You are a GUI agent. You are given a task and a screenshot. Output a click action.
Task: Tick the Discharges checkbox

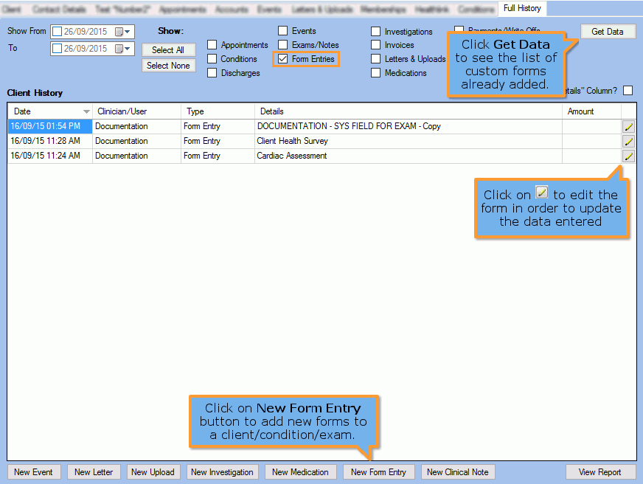click(x=212, y=72)
